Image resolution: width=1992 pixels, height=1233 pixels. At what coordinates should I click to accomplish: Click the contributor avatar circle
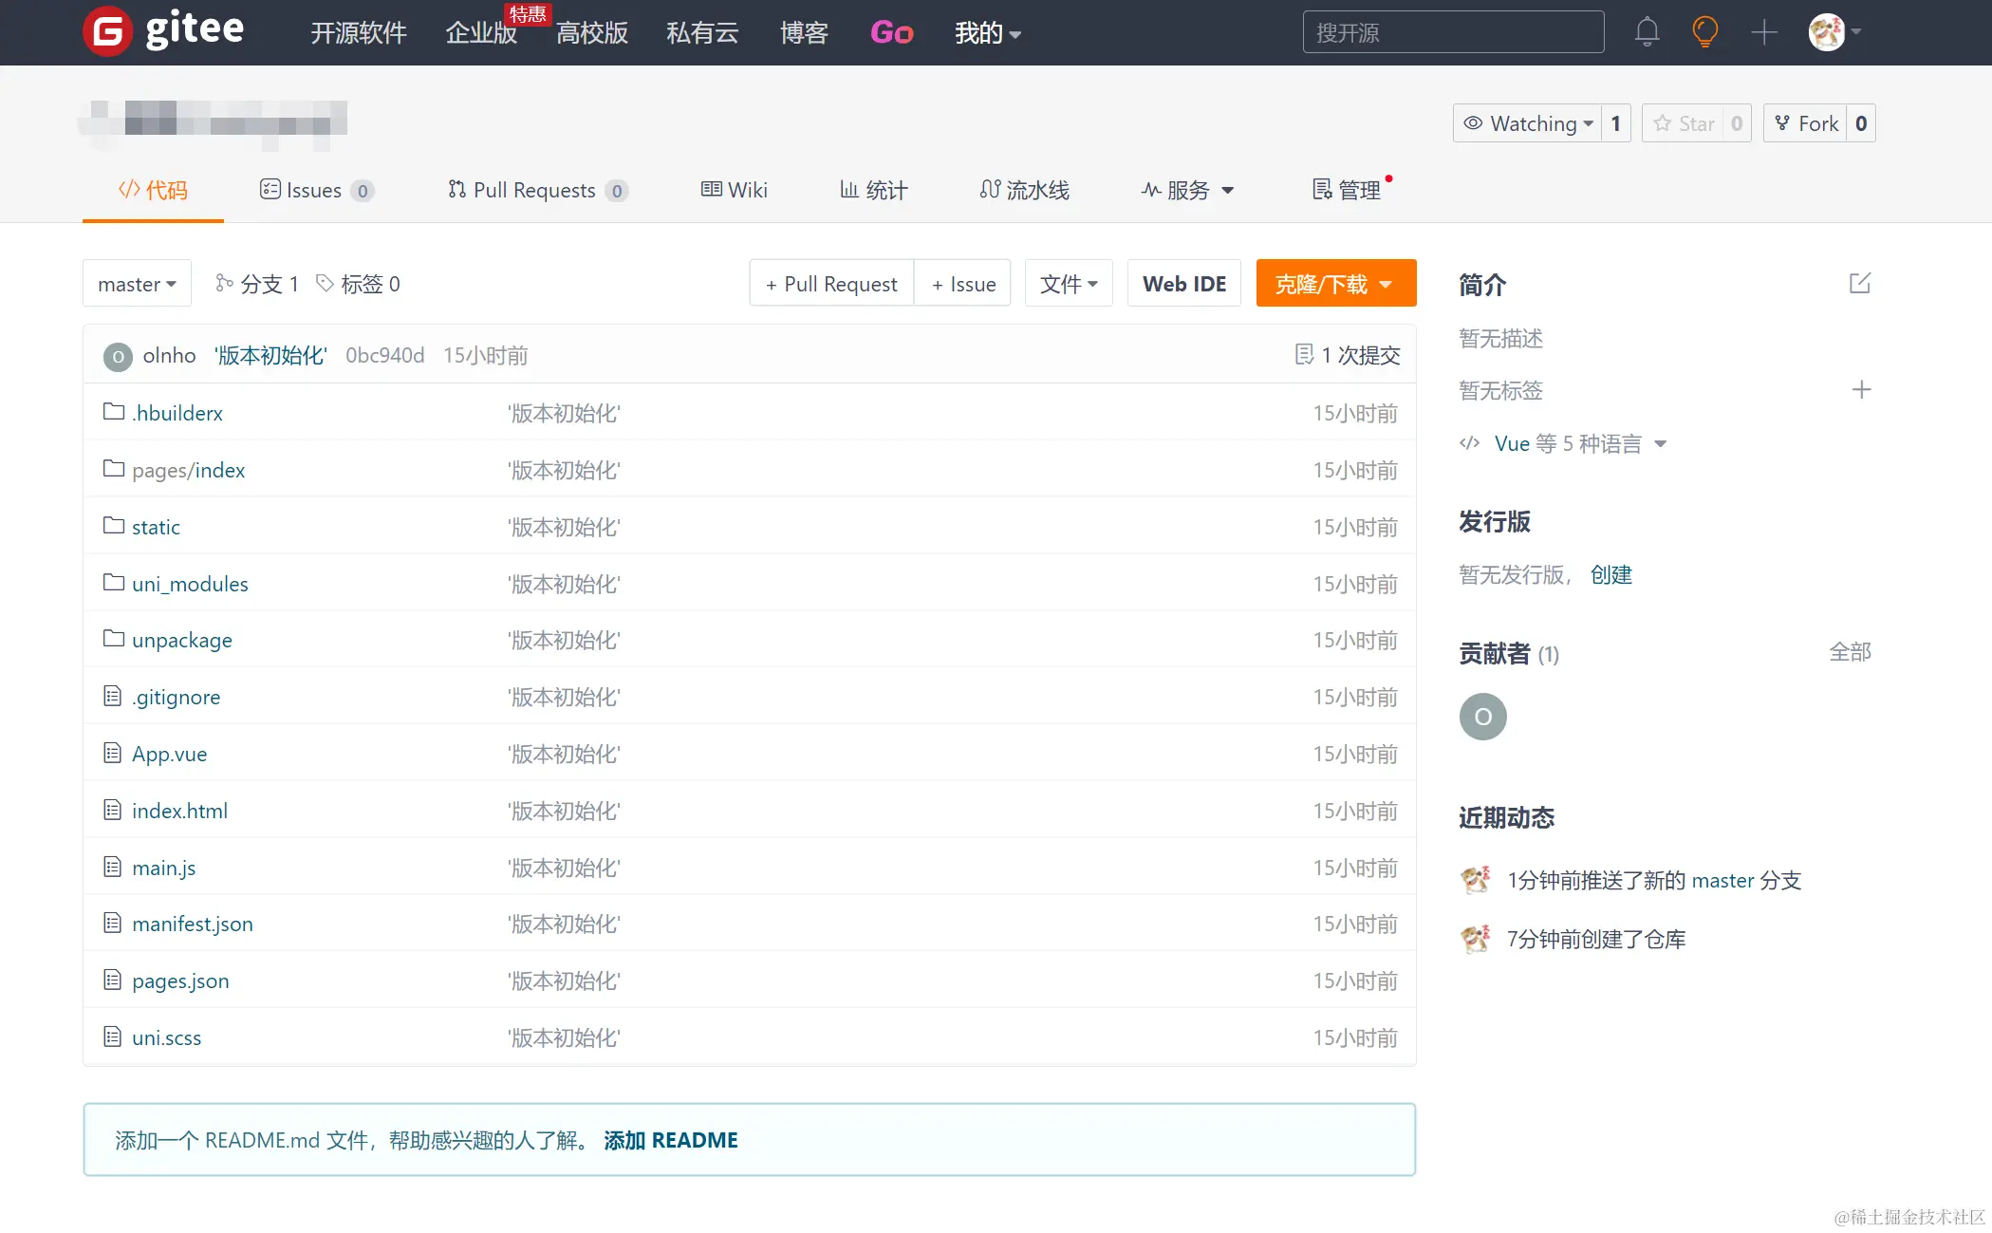click(x=1482, y=717)
